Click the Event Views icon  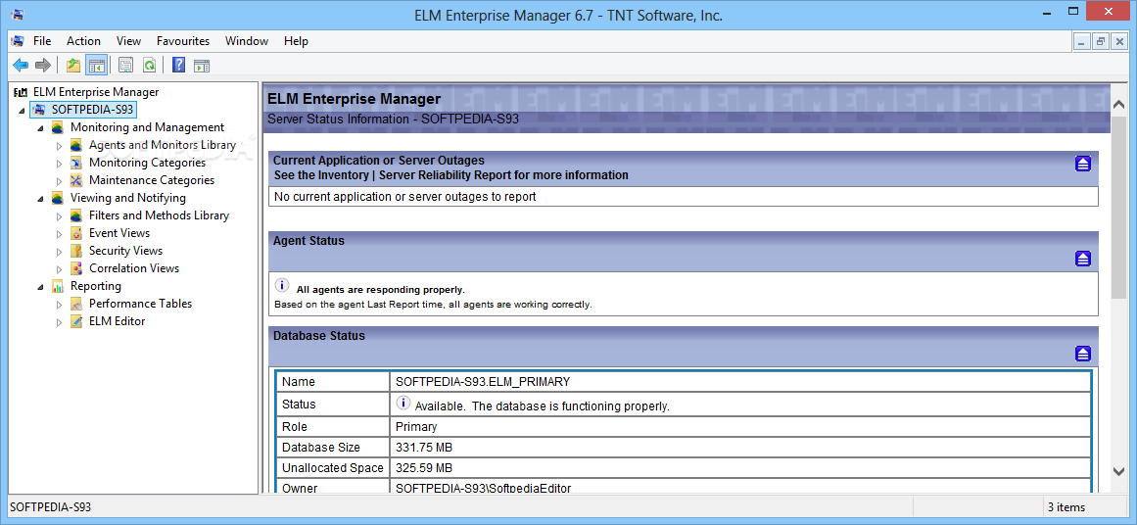(x=76, y=233)
